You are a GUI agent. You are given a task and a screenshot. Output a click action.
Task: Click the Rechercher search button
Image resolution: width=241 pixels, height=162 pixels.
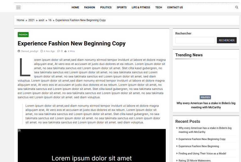(x=227, y=40)
